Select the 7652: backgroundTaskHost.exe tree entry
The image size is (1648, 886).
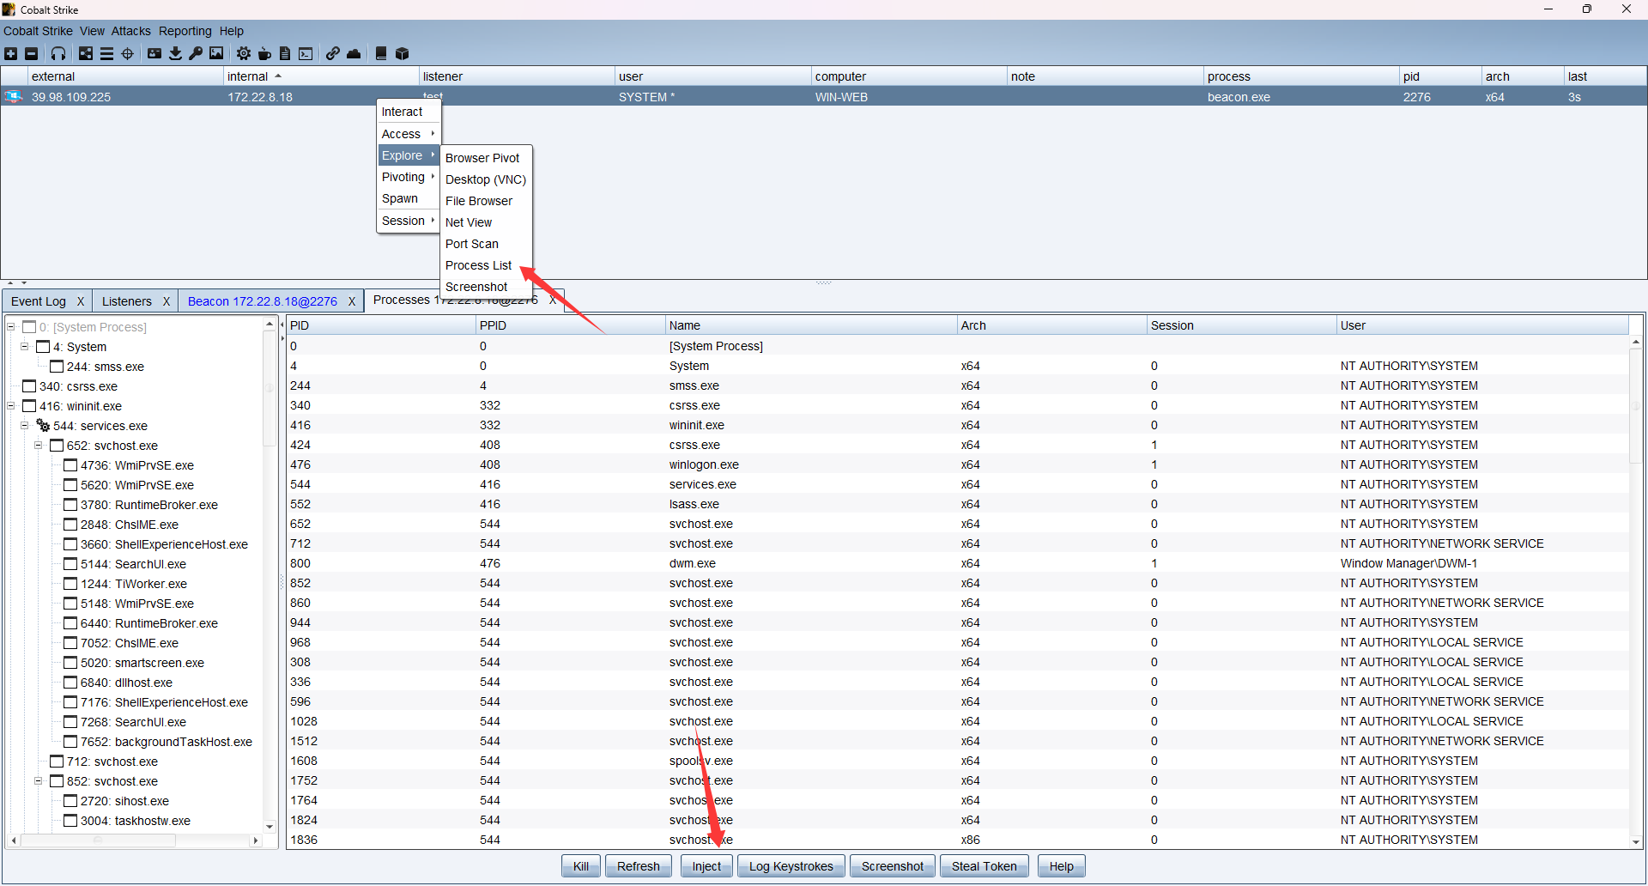pos(166,742)
